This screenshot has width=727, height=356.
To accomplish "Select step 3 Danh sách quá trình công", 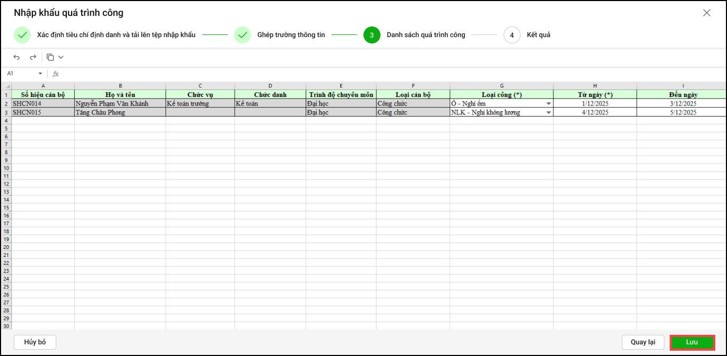I will pyautogui.click(x=371, y=35).
